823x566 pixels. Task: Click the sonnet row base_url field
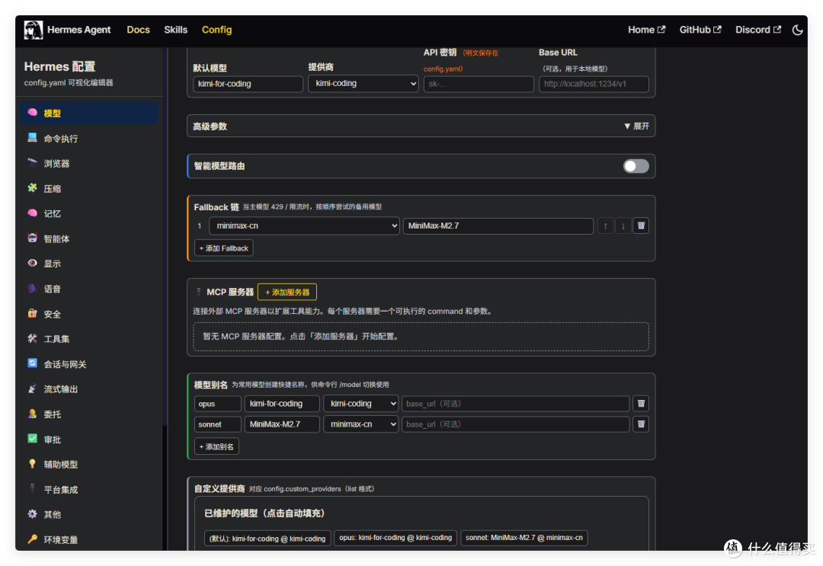(x=515, y=424)
